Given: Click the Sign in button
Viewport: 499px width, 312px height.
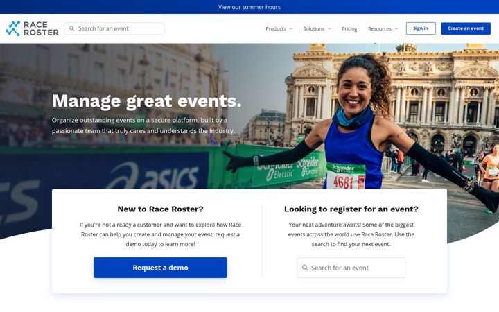Looking at the screenshot, I should click(421, 28).
